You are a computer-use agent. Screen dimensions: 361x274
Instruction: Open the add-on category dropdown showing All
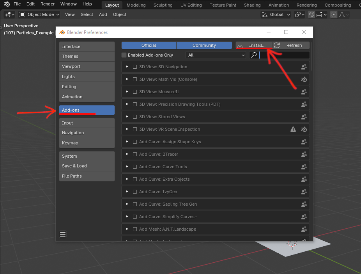215,55
